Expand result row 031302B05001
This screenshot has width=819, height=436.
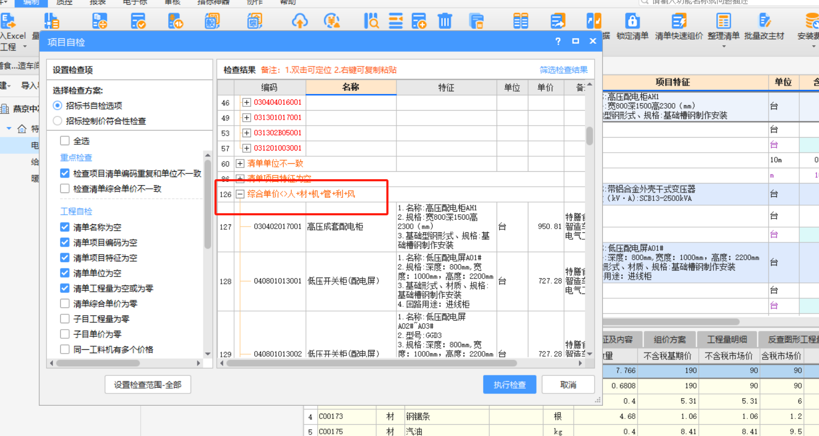[x=246, y=133]
